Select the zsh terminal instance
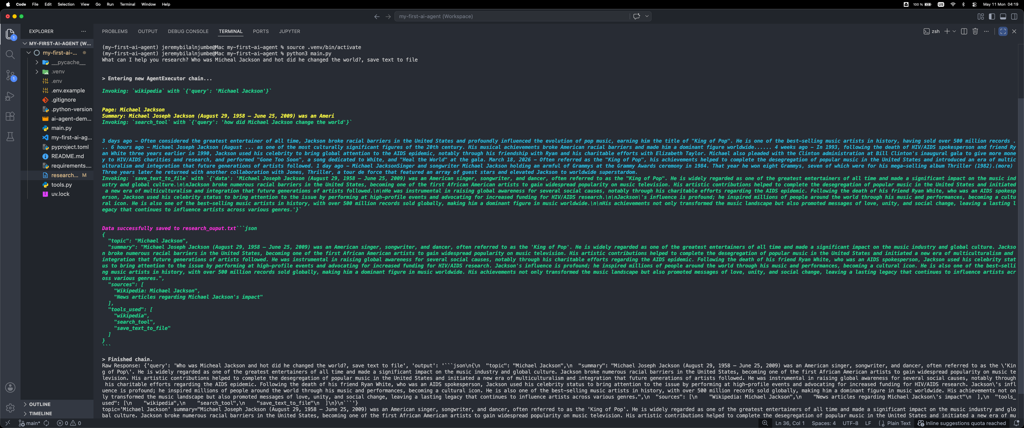The width and height of the screenshot is (1024, 428). click(x=931, y=32)
